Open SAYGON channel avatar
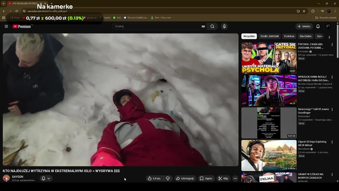Viewport: 339px width, 191px height. [6, 178]
